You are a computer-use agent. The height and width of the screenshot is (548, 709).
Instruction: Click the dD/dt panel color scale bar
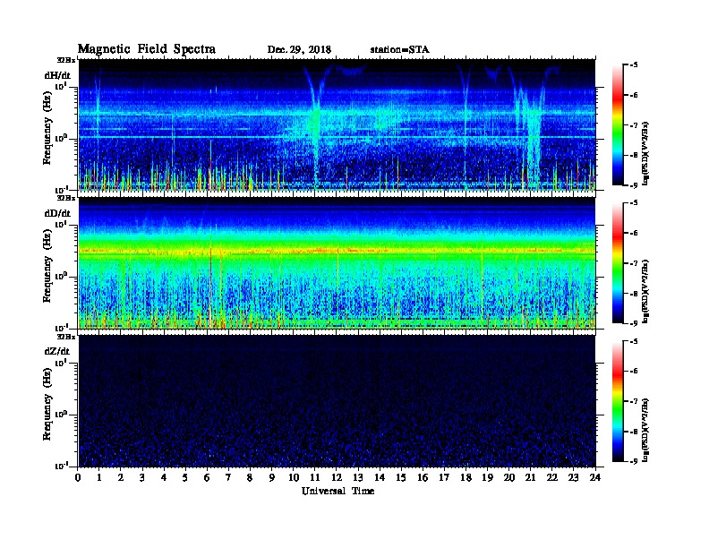pos(618,263)
